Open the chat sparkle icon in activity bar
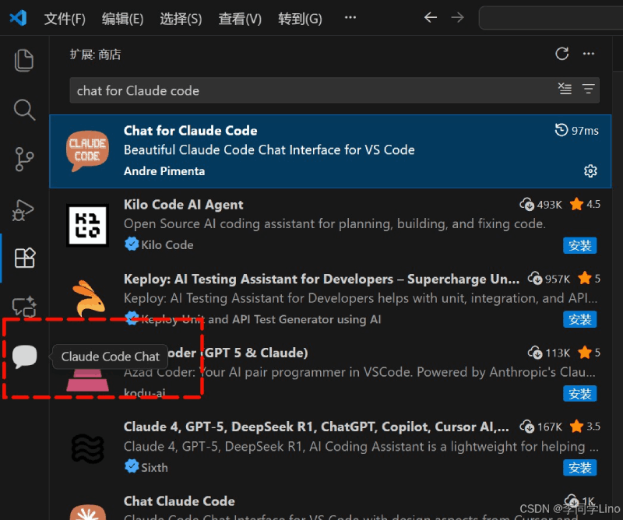This screenshot has width=623, height=520. pyautogui.click(x=25, y=307)
